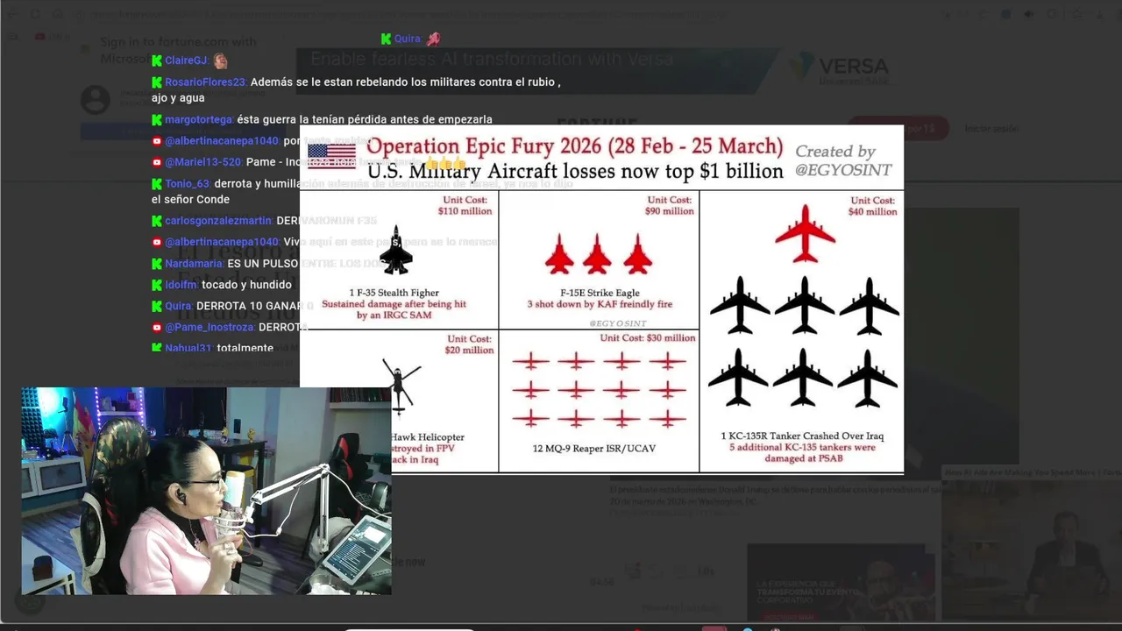Select username margotortega in chat
Viewport: 1122px width, 631px height.
click(x=199, y=119)
